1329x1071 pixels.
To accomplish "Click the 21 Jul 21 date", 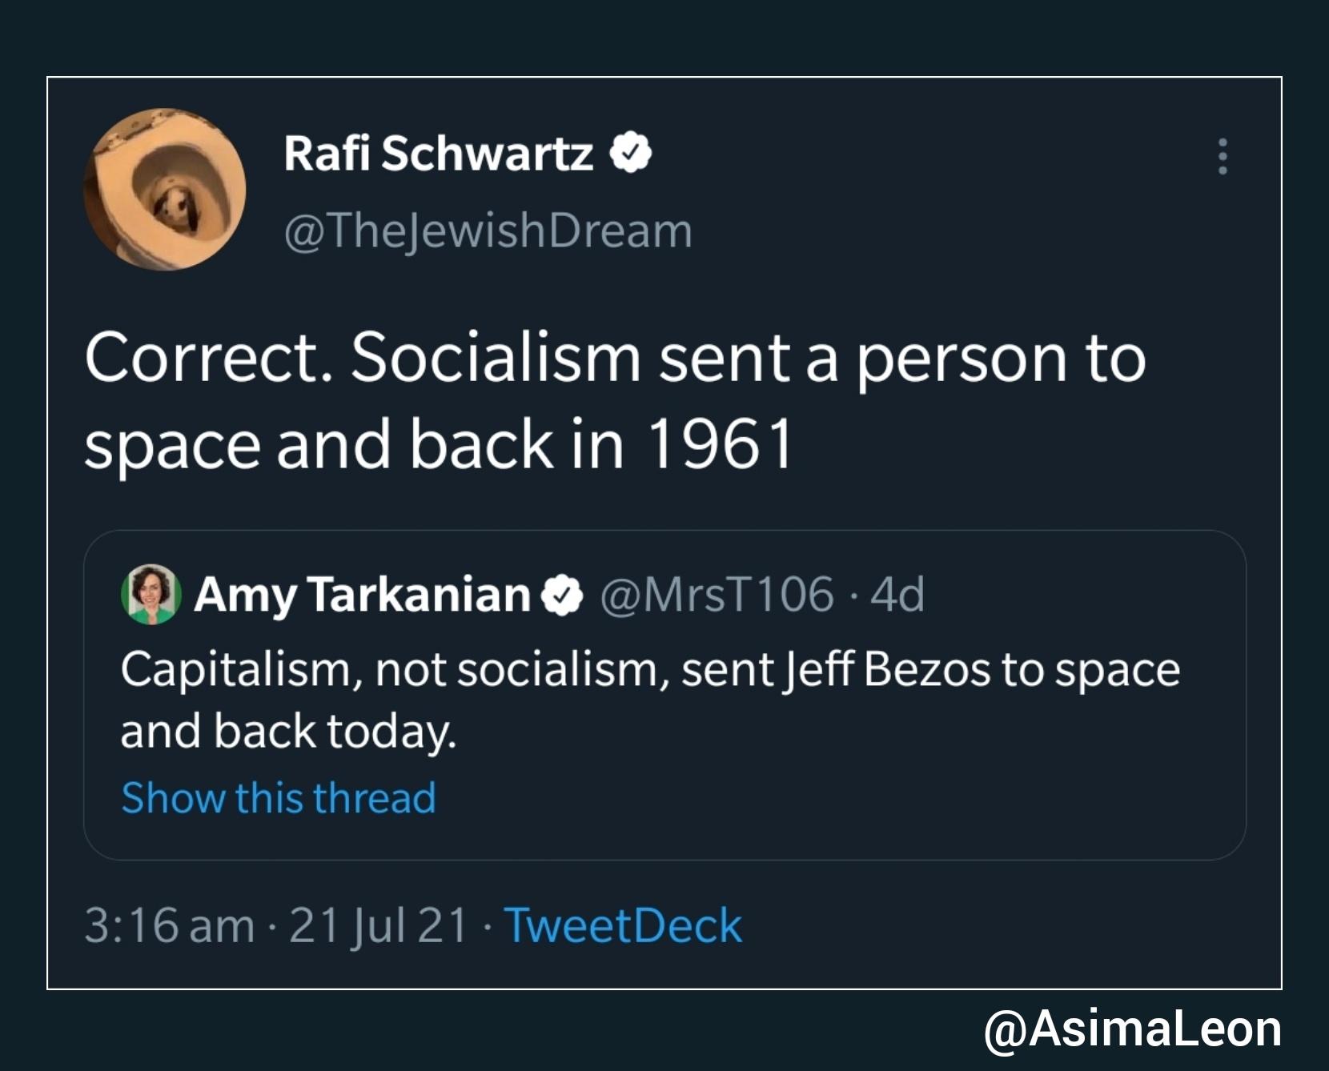I will pos(378,925).
